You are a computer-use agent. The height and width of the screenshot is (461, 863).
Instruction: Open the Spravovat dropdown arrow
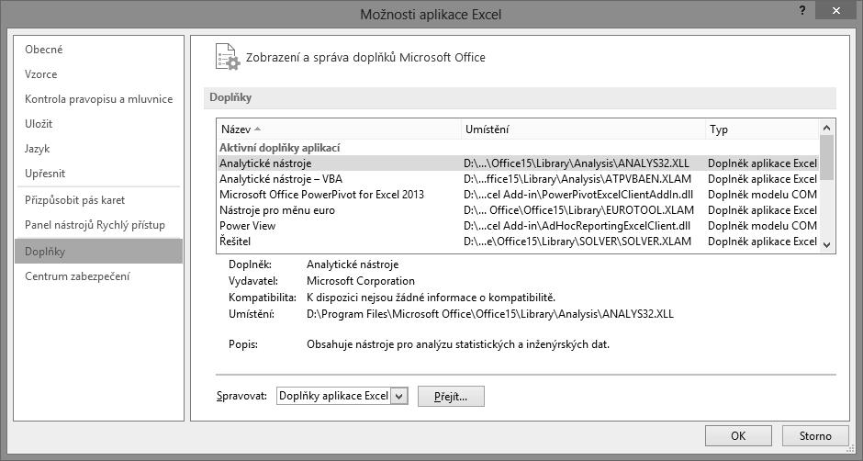tap(399, 396)
